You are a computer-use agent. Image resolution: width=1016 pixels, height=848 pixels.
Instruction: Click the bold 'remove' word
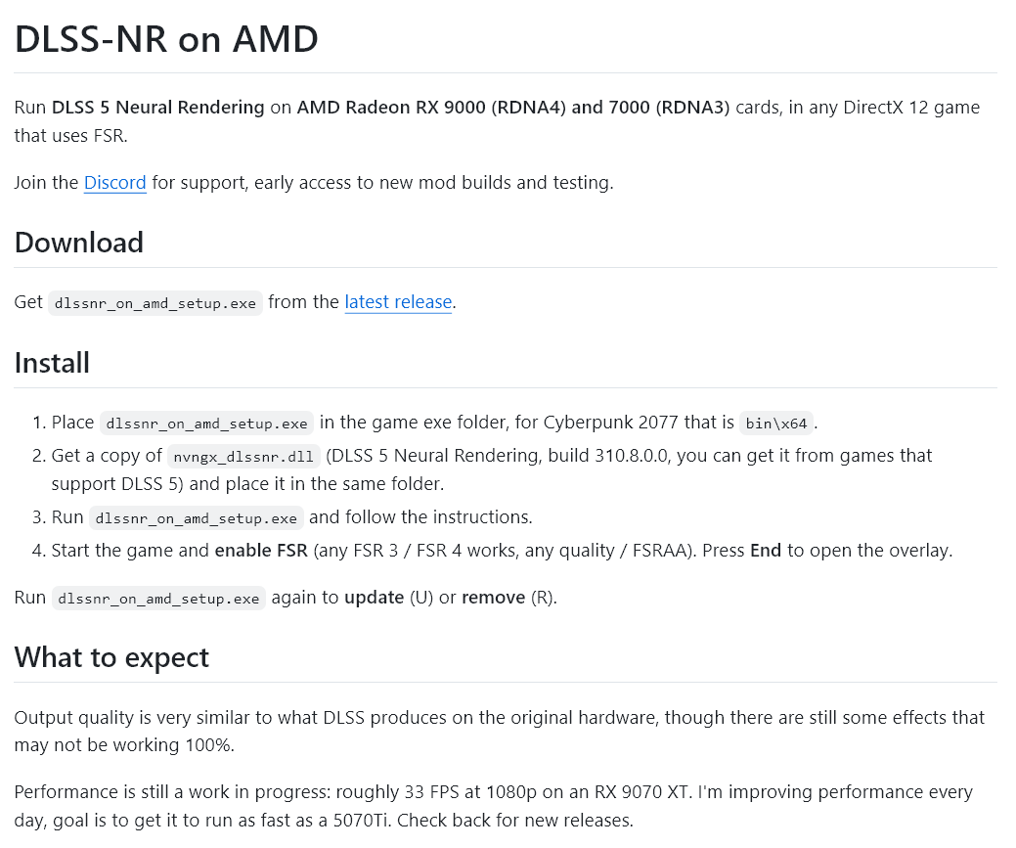493,597
